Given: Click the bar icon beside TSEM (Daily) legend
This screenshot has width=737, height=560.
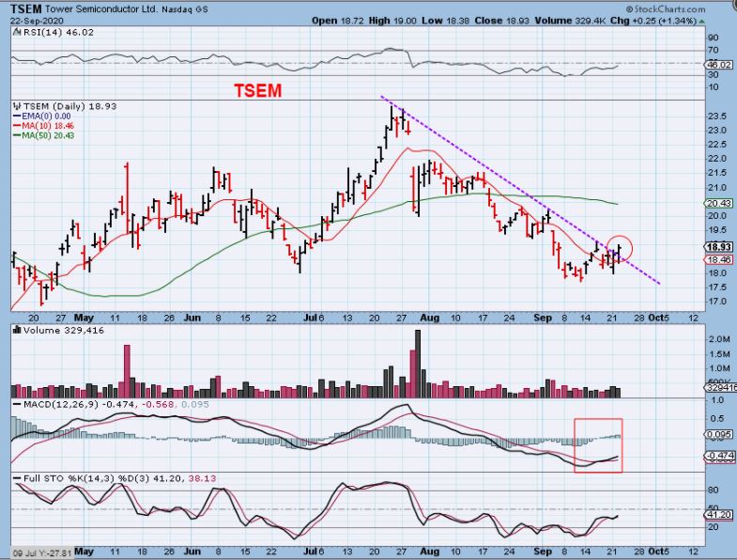Looking at the screenshot, I should tap(18, 106).
